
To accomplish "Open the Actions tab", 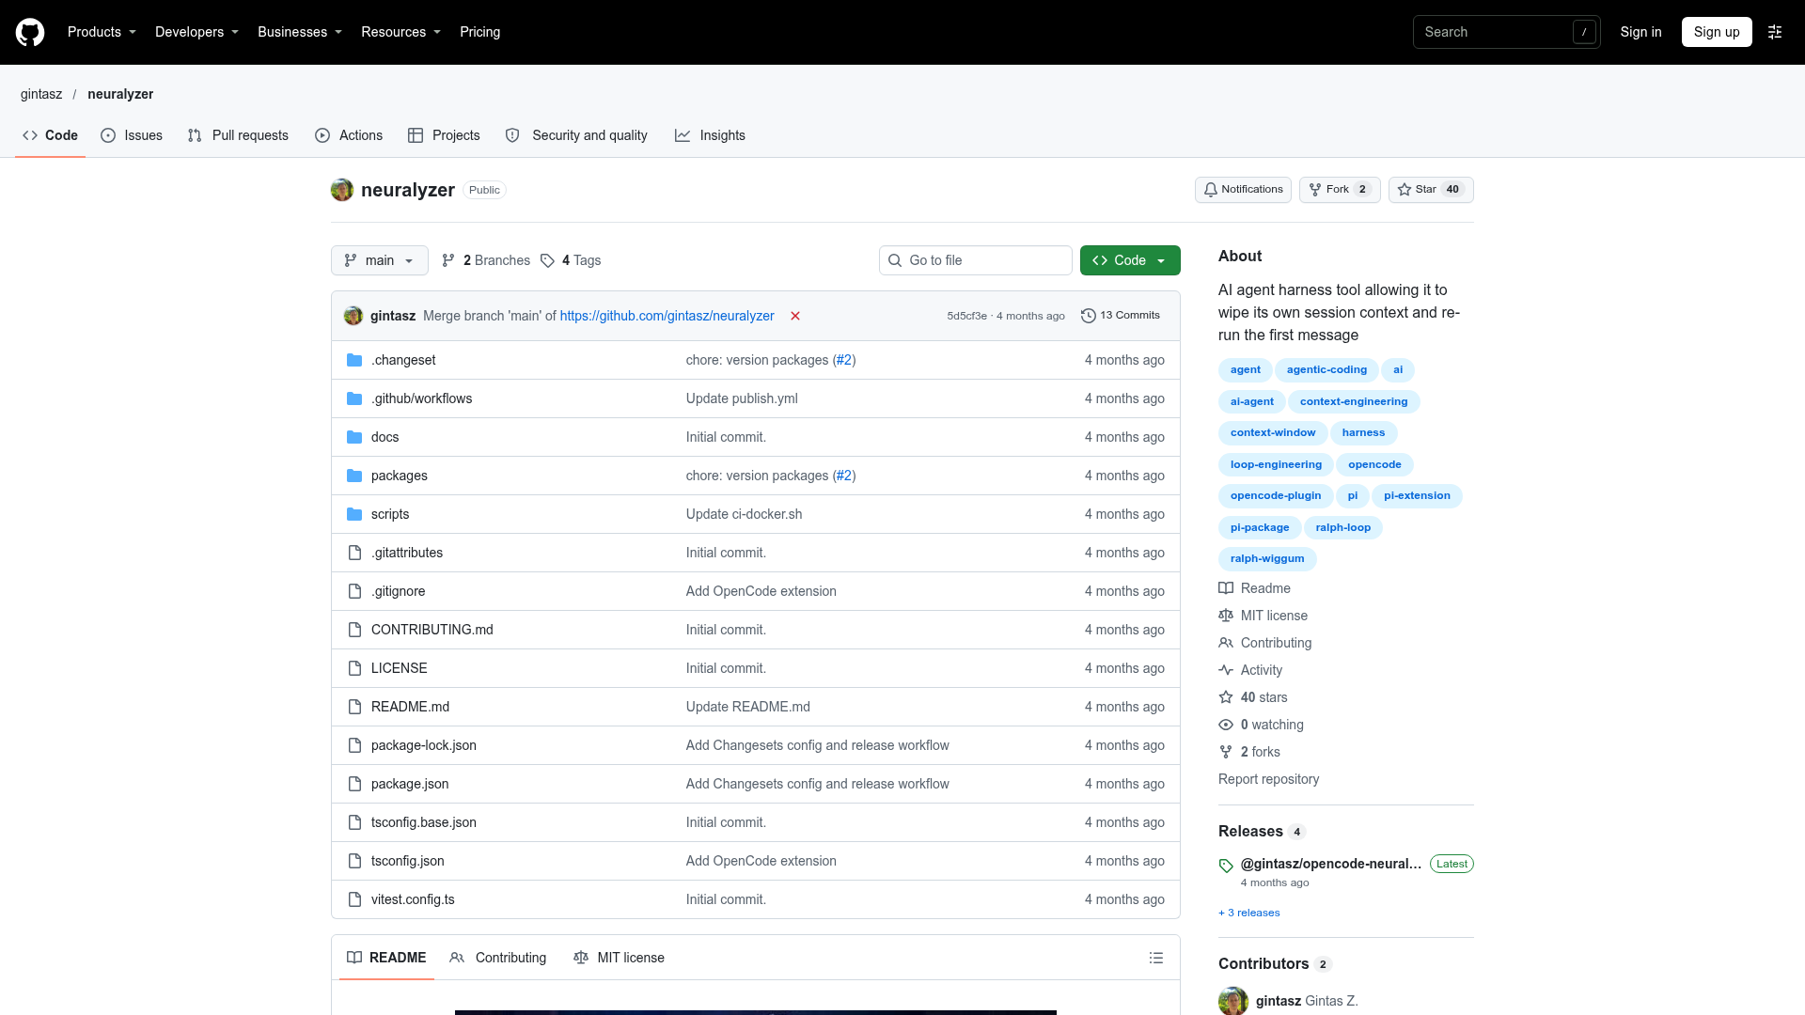I will click(349, 135).
